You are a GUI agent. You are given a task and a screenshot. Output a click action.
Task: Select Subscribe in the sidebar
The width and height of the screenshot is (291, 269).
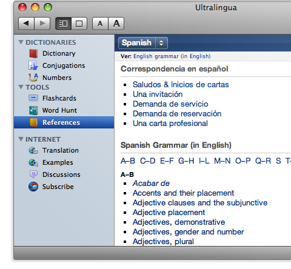[58, 187]
